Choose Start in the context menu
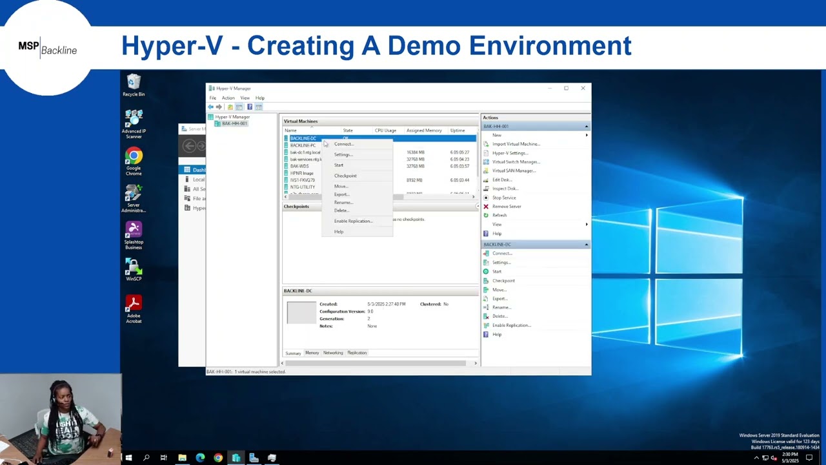 [x=339, y=165]
